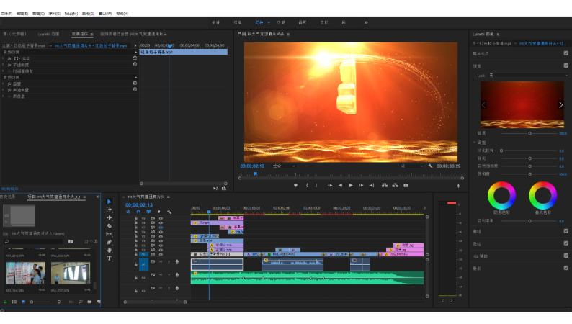572x324 pixels.
Task: Select the Pen tool in the tools panel
Action: 110,242
